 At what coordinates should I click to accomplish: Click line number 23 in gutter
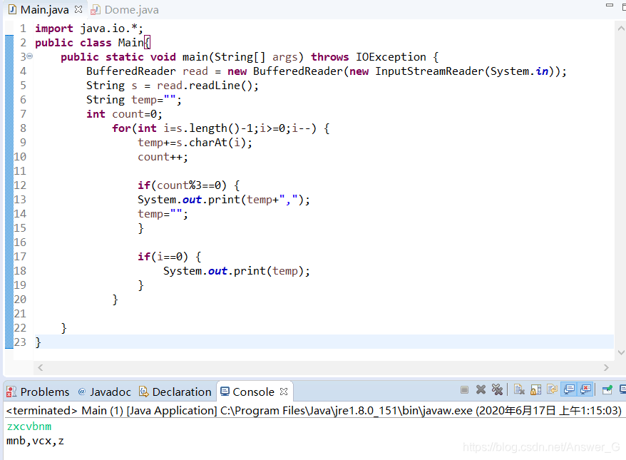(x=20, y=342)
